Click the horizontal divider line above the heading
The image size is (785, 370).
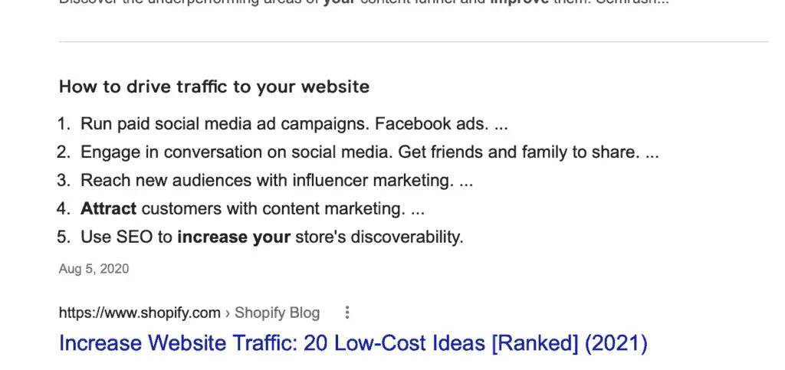point(413,41)
